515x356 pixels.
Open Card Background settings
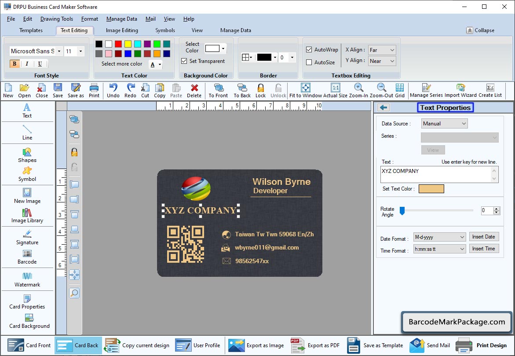(x=29, y=321)
